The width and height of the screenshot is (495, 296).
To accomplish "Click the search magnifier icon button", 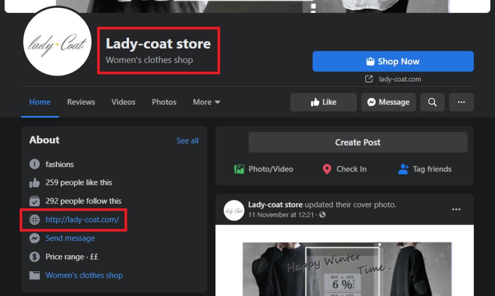I will pyautogui.click(x=432, y=102).
